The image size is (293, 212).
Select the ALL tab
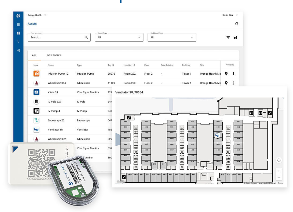[34, 55]
